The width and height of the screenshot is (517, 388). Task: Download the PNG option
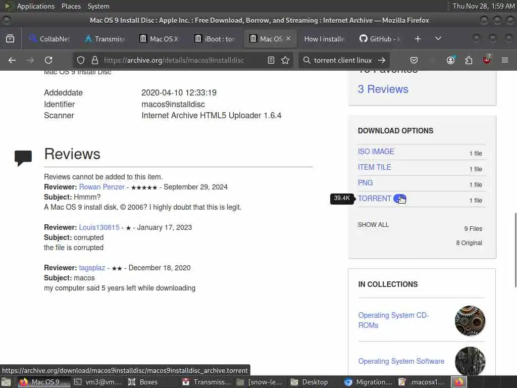pos(366,183)
